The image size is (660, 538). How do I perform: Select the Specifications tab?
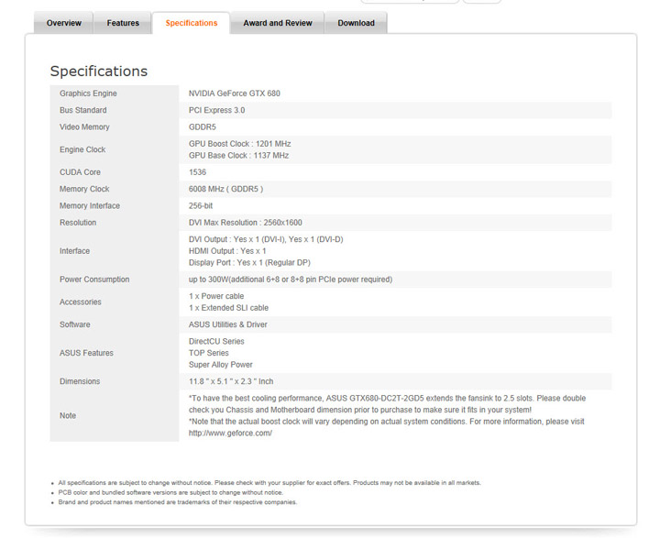tap(191, 23)
